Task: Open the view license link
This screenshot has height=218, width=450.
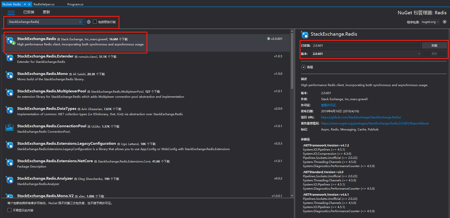Action: point(328,105)
